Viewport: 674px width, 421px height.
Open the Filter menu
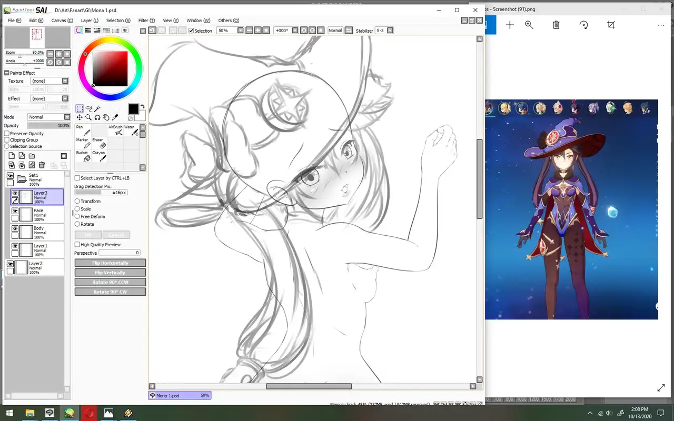pos(146,21)
